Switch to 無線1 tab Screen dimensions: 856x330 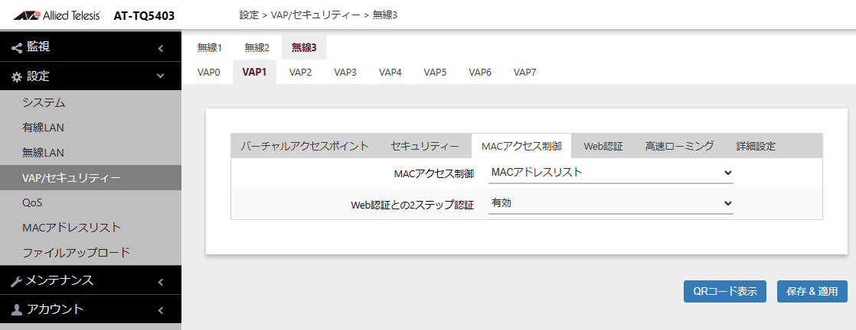(x=210, y=47)
